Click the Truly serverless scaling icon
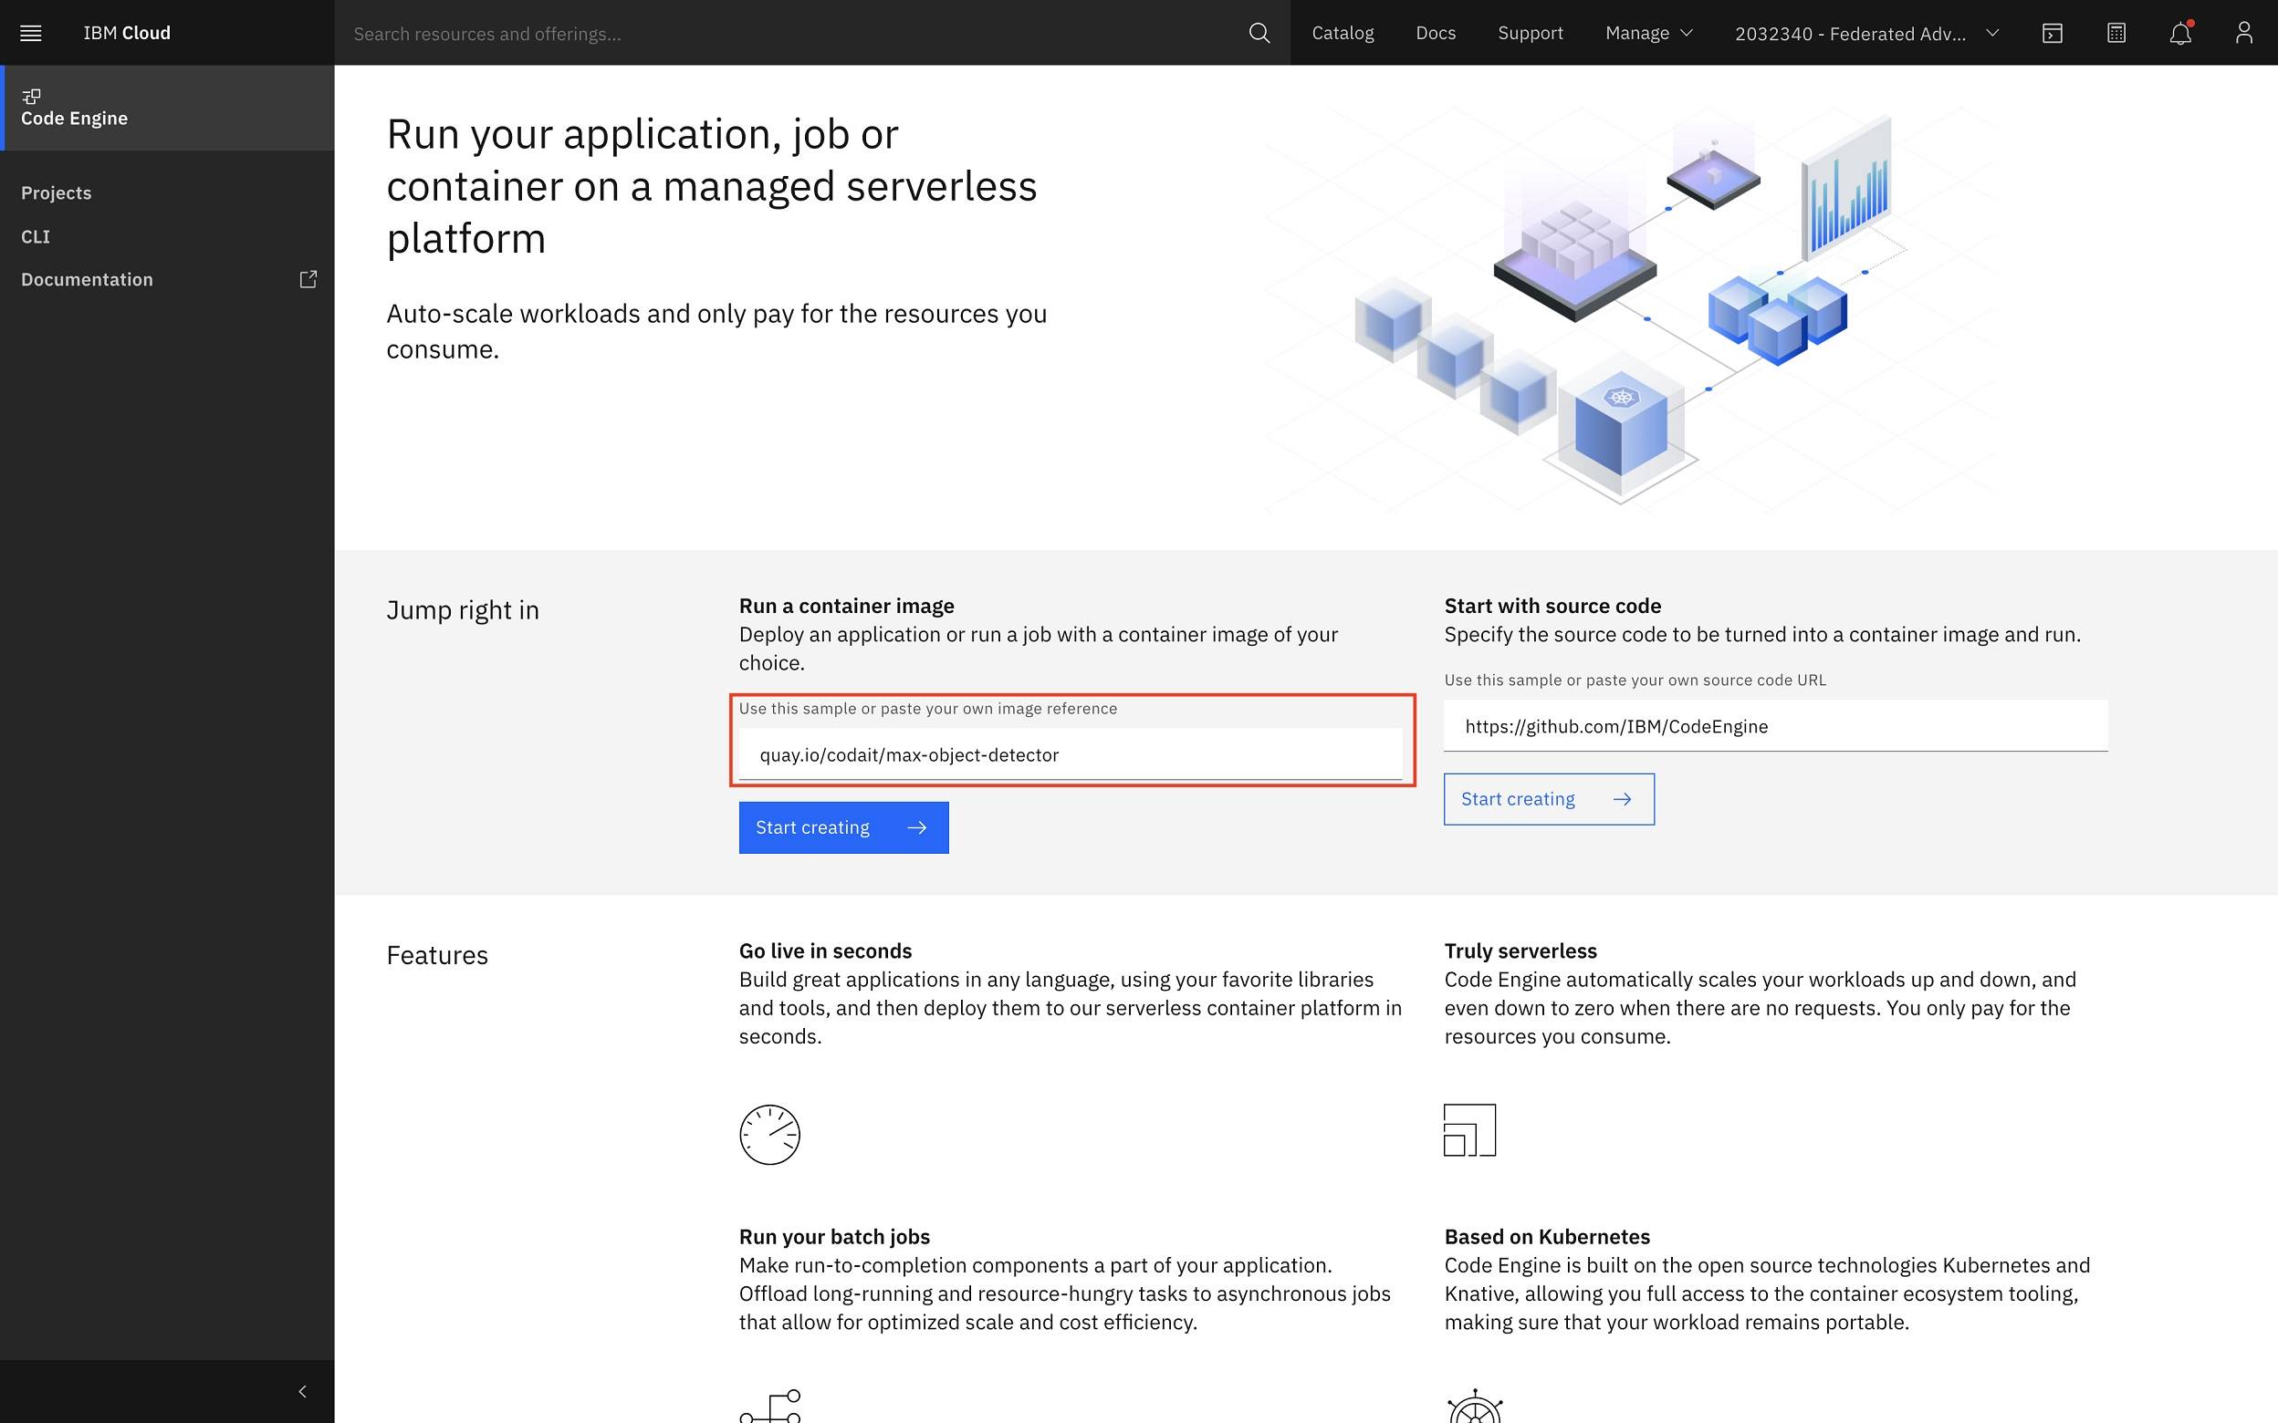Viewport: 2278px width, 1423px height. click(x=1469, y=1129)
